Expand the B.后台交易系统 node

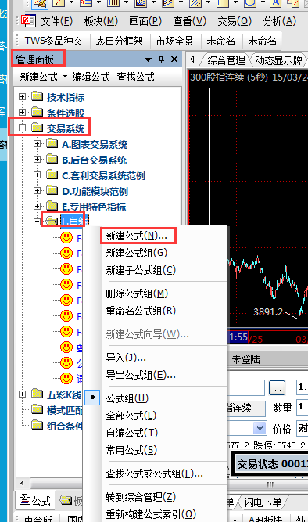38,159
